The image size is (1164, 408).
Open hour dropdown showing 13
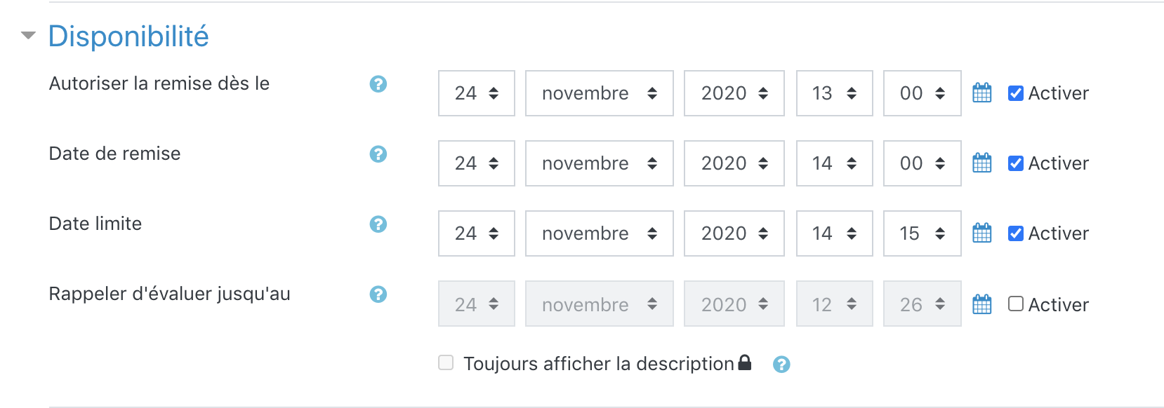834,93
